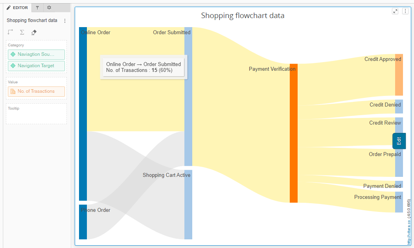Click the expand chart icon

pos(395,11)
